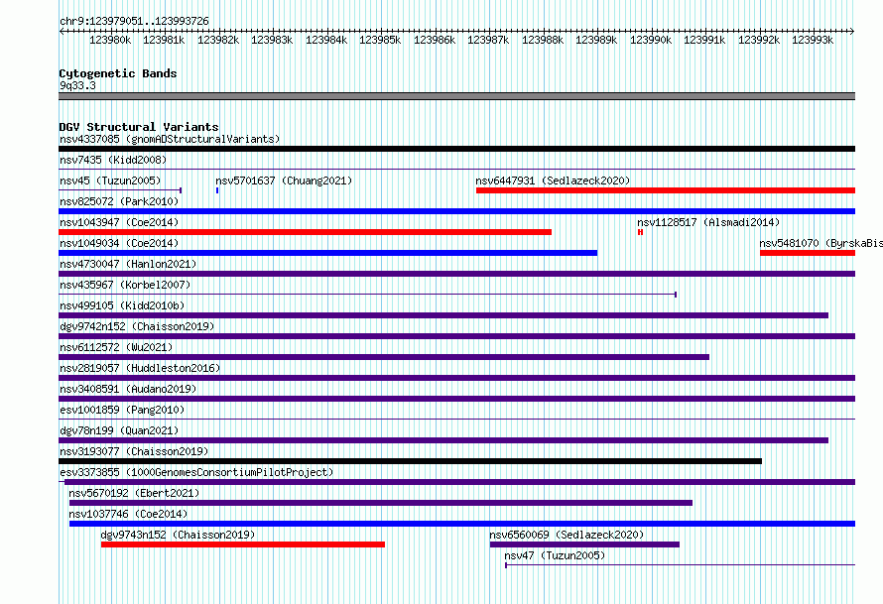Click the DGV Structural Variants track title
Viewport: 883px width, 604px height.
[139, 127]
